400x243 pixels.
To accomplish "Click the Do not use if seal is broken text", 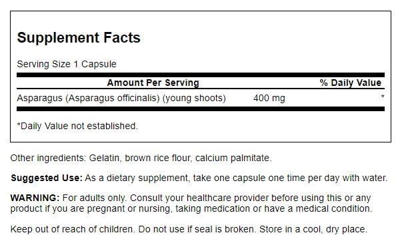I will click(x=197, y=229).
